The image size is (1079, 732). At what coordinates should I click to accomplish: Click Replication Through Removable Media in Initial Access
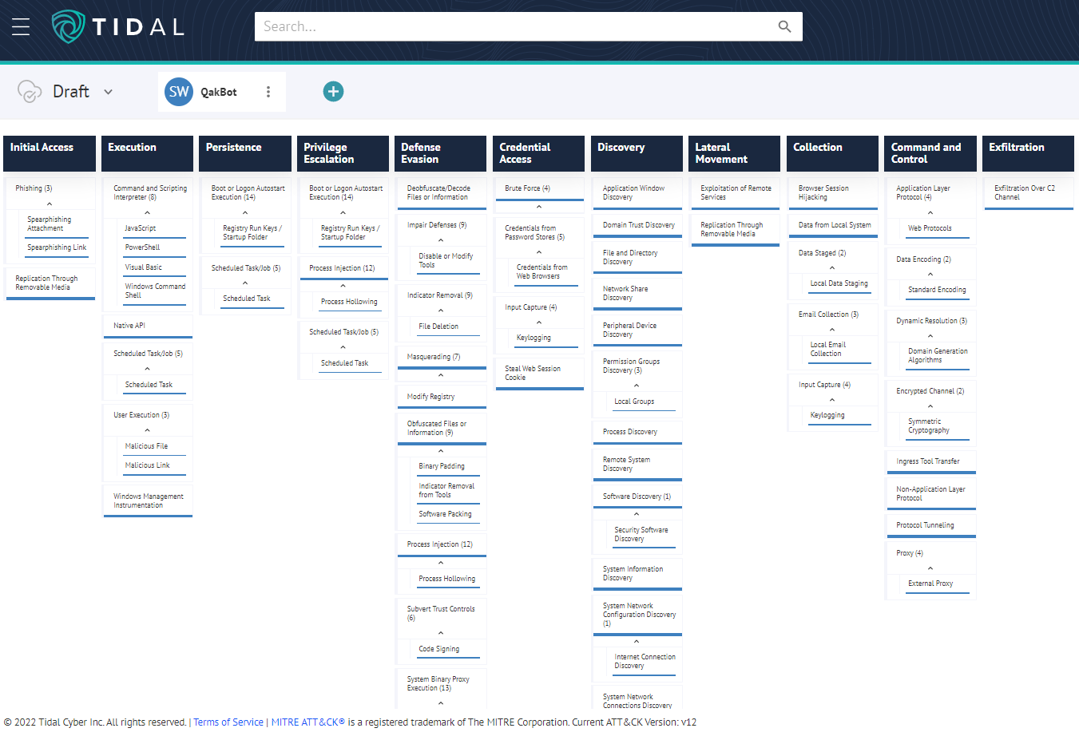[50, 283]
